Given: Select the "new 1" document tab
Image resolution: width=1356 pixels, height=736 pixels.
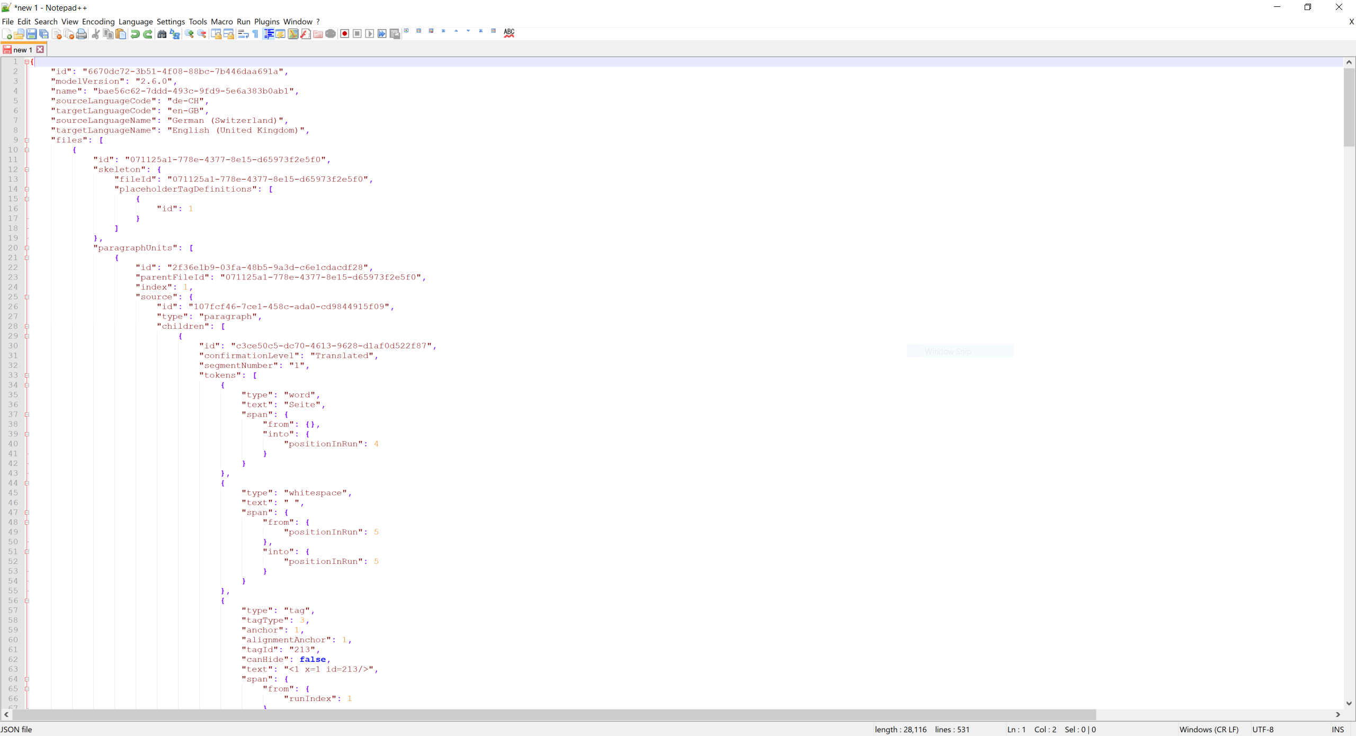Looking at the screenshot, I should 23,50.
